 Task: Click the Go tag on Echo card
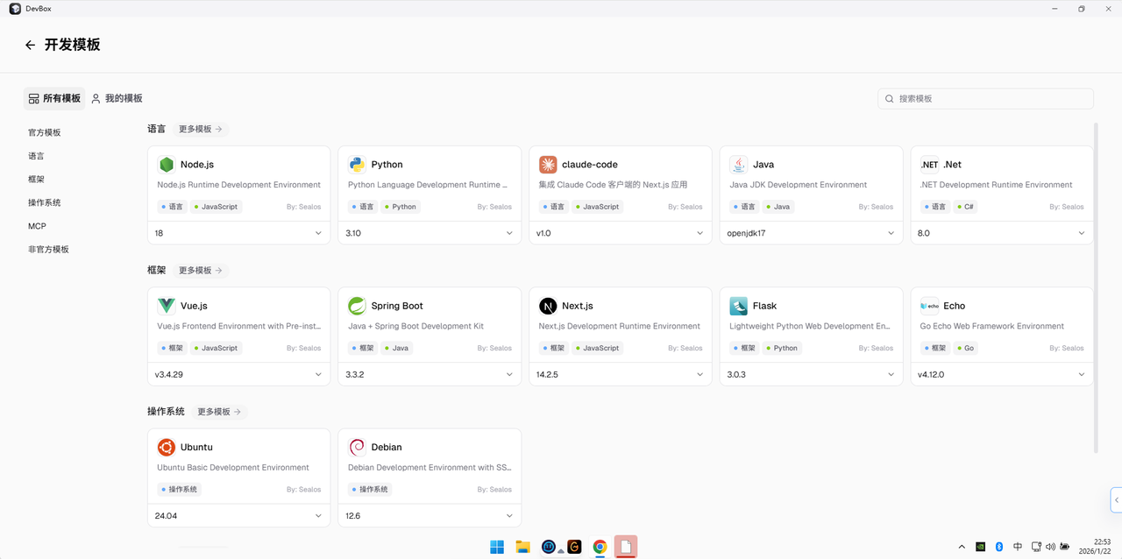point(966,348)
